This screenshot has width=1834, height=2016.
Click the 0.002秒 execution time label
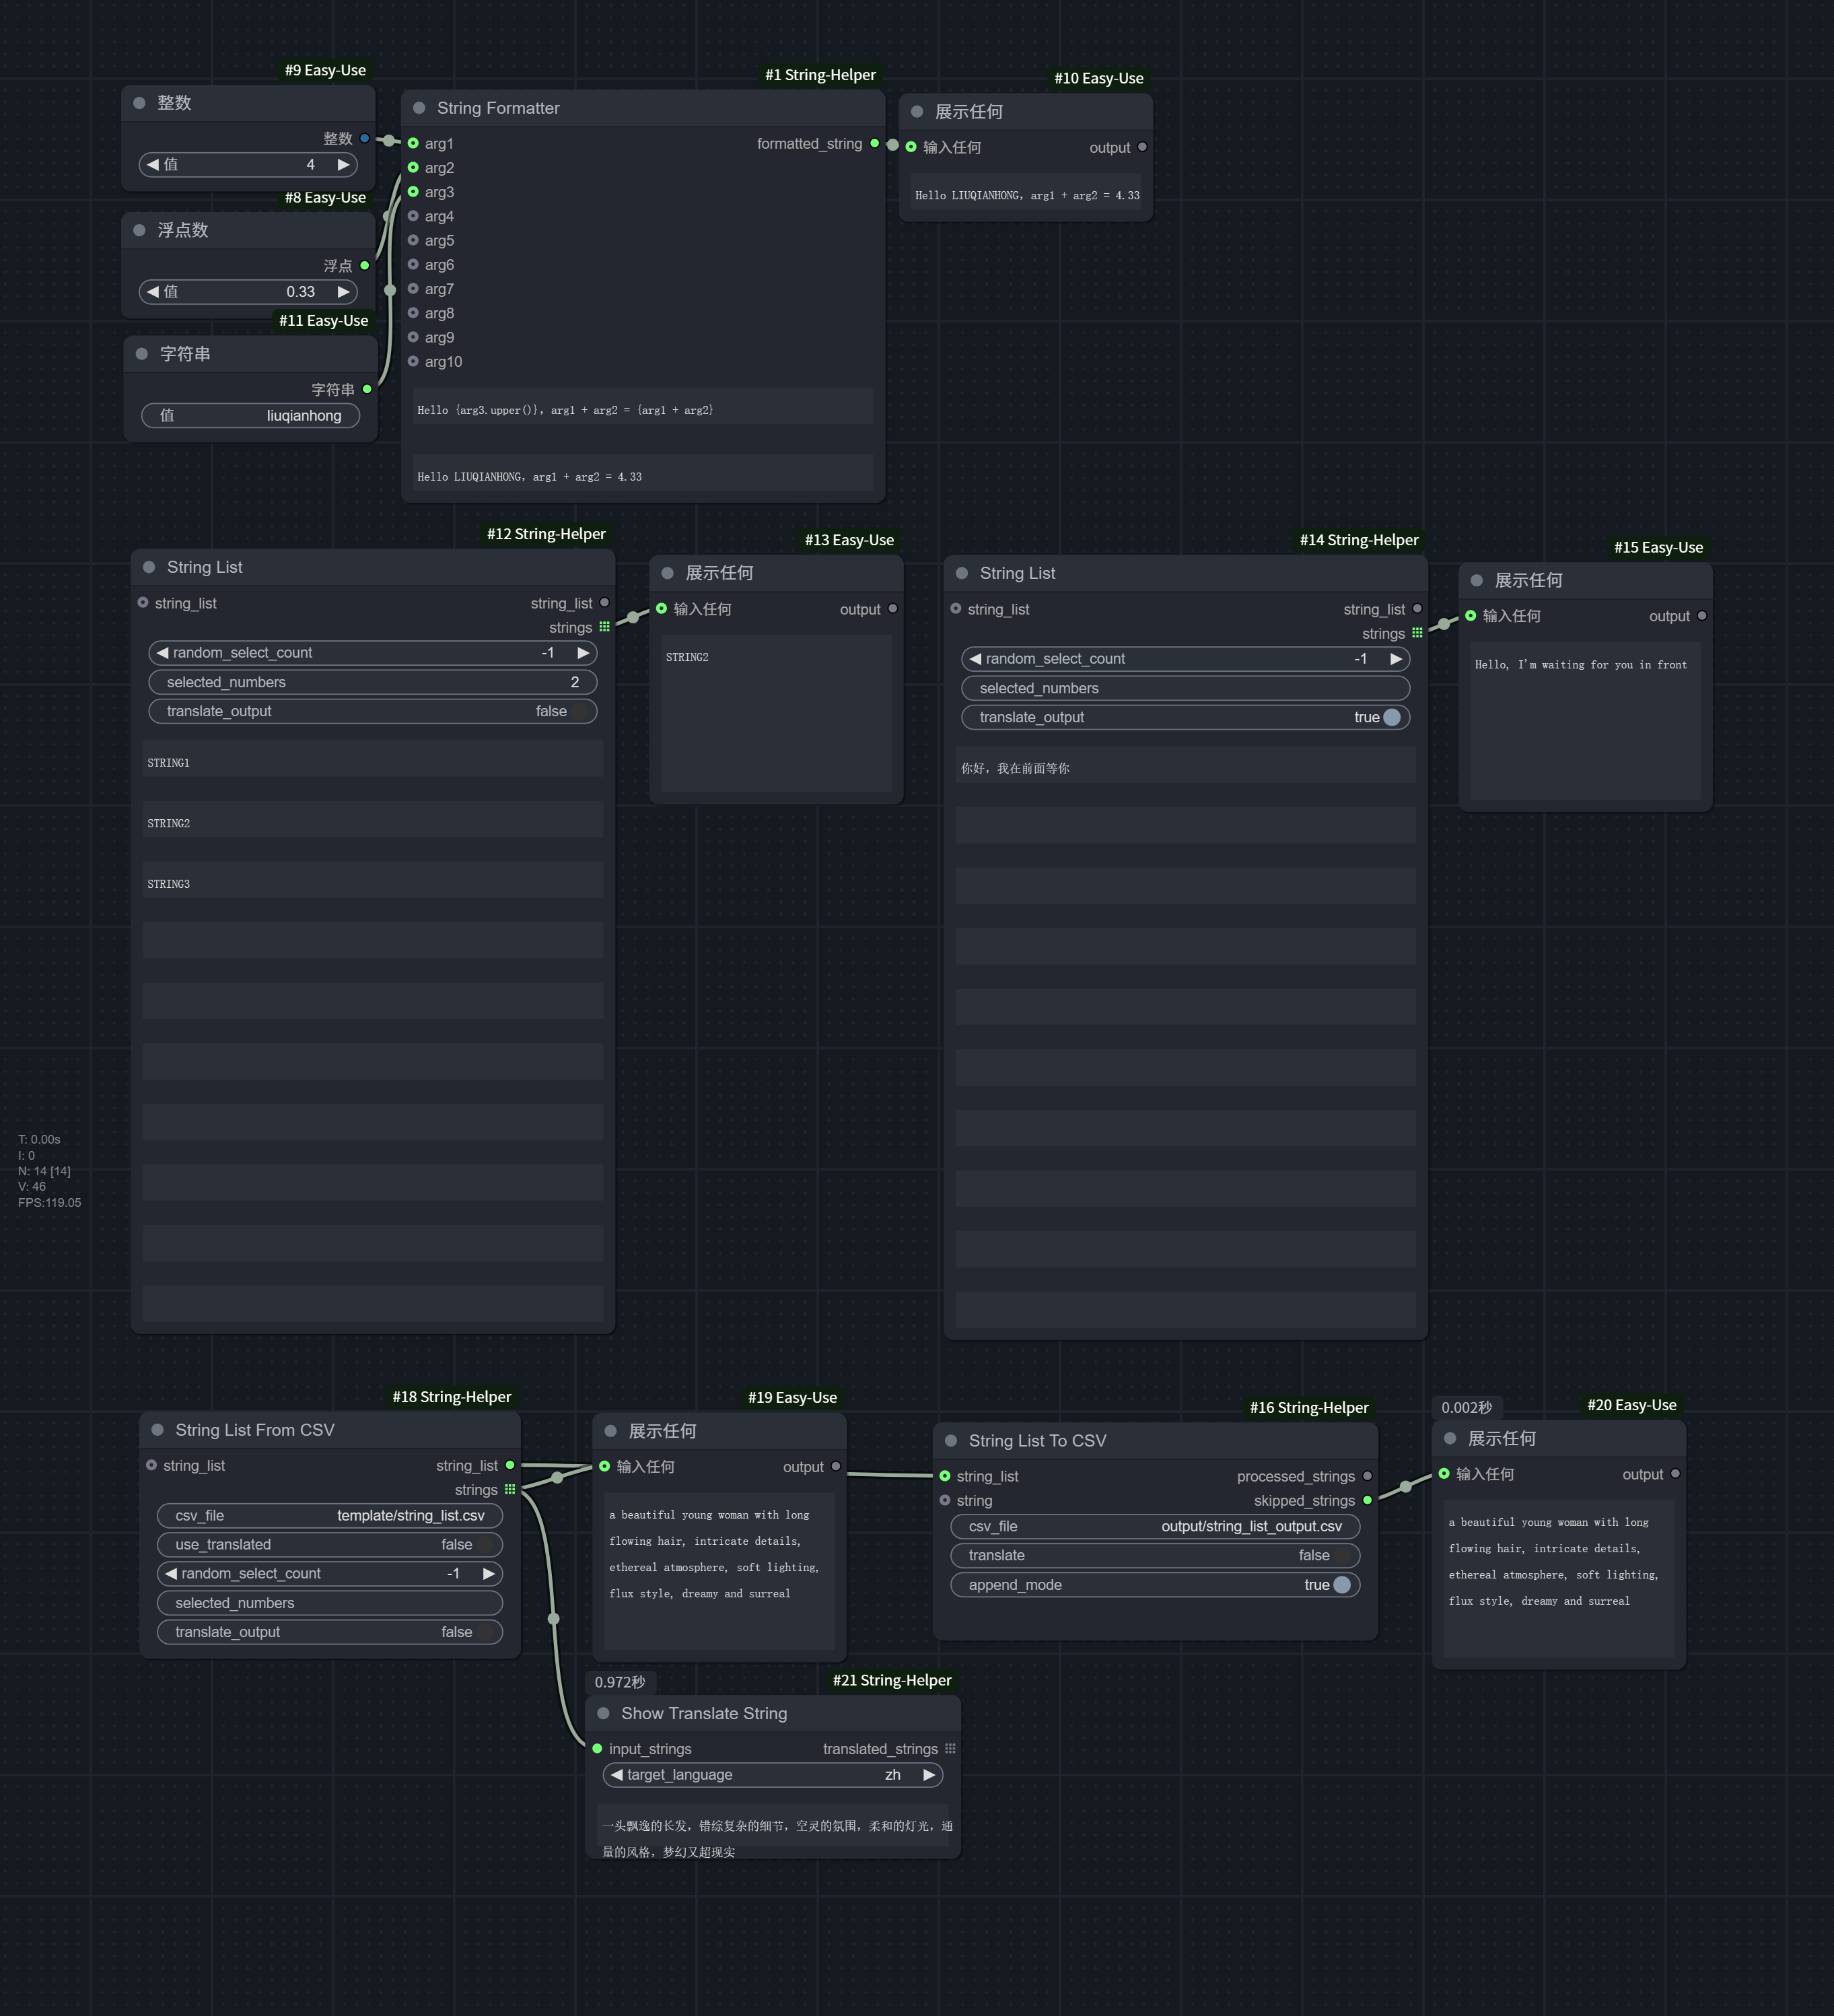(x=1467, y=1407)
